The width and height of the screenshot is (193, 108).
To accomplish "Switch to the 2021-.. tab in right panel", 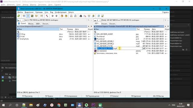I will coord(97,23).
